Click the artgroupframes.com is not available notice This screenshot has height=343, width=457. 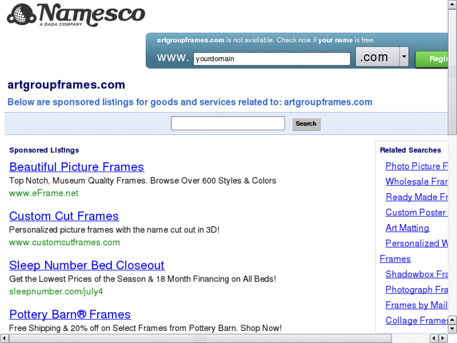click(266, 40)
